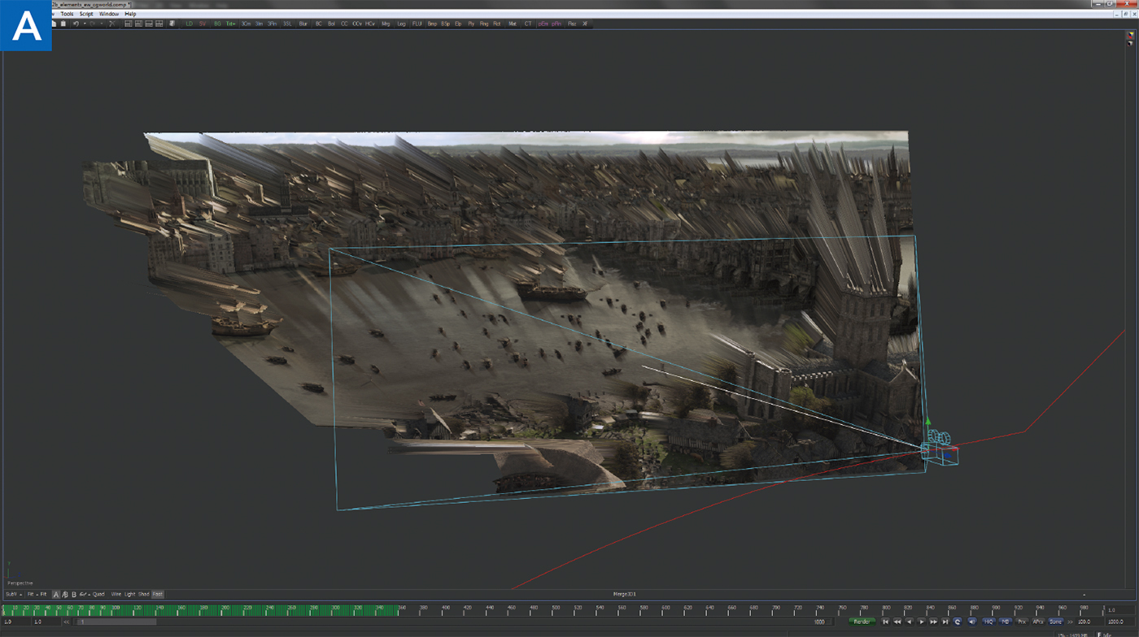Jump to first frame
The image size is (1139, 637).
(886, 622)
